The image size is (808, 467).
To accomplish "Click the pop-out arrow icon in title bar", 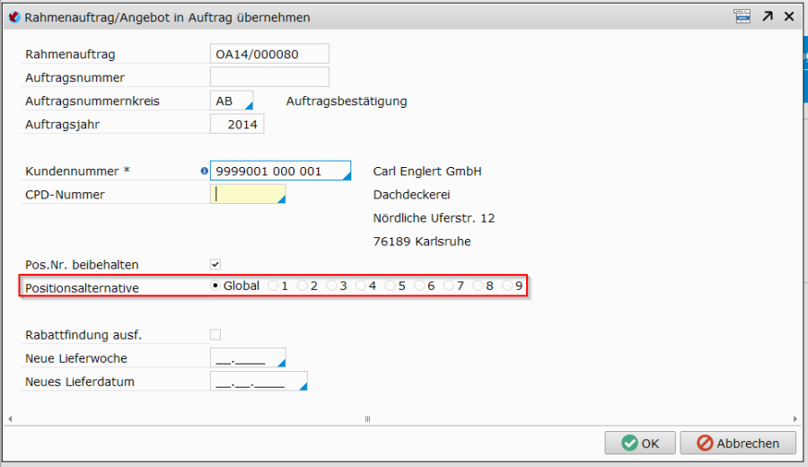I will [x=768, y=16].
